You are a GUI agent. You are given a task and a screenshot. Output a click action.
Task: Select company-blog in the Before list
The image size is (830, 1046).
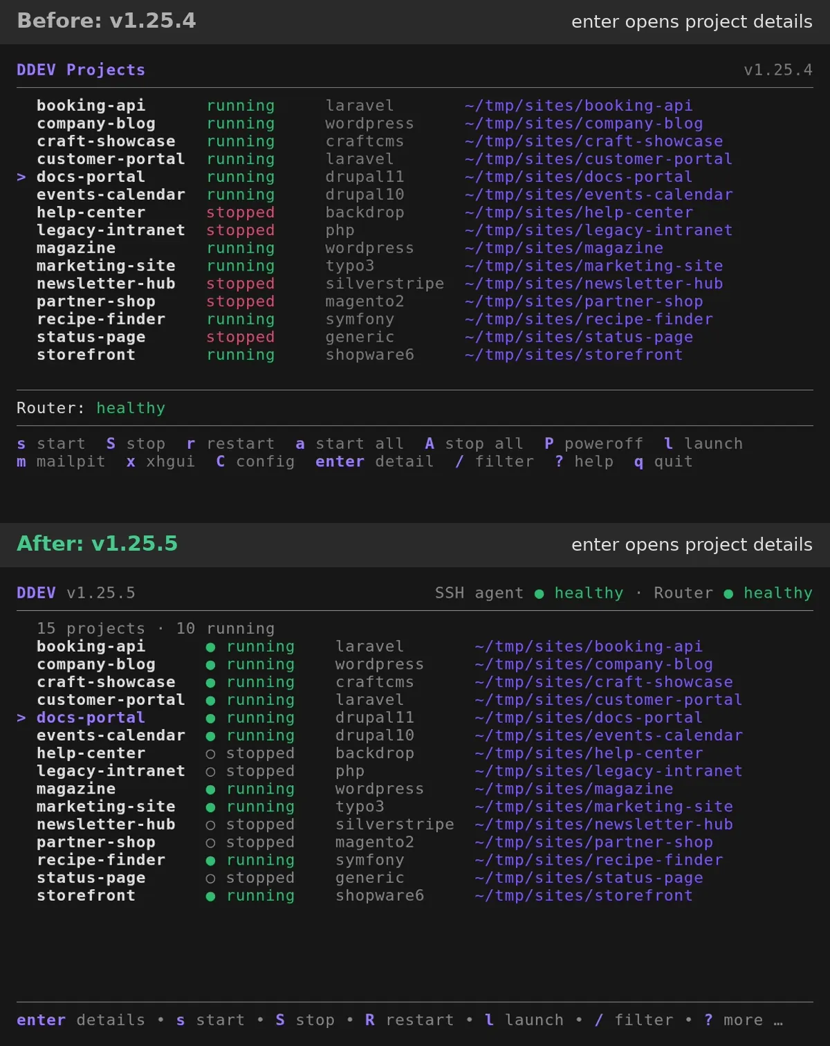click(96, 124)
